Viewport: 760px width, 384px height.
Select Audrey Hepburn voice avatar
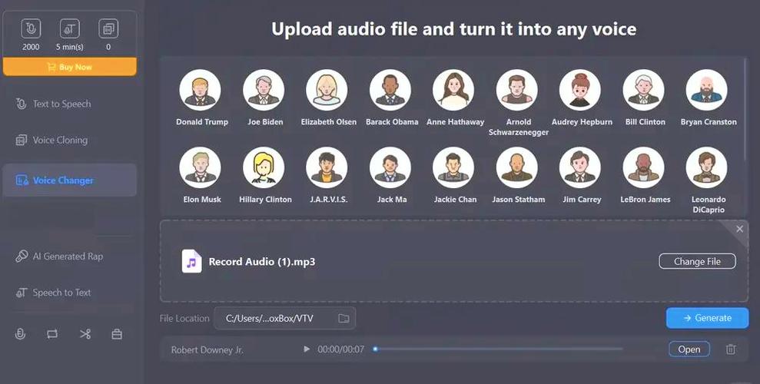pos(580,90)
